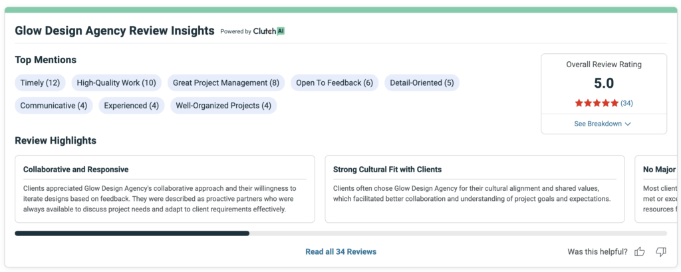Image resolution: width=681 pixels, height=272 pixels.
Task: Click the thumbs down icon
Action: (660, 251)
